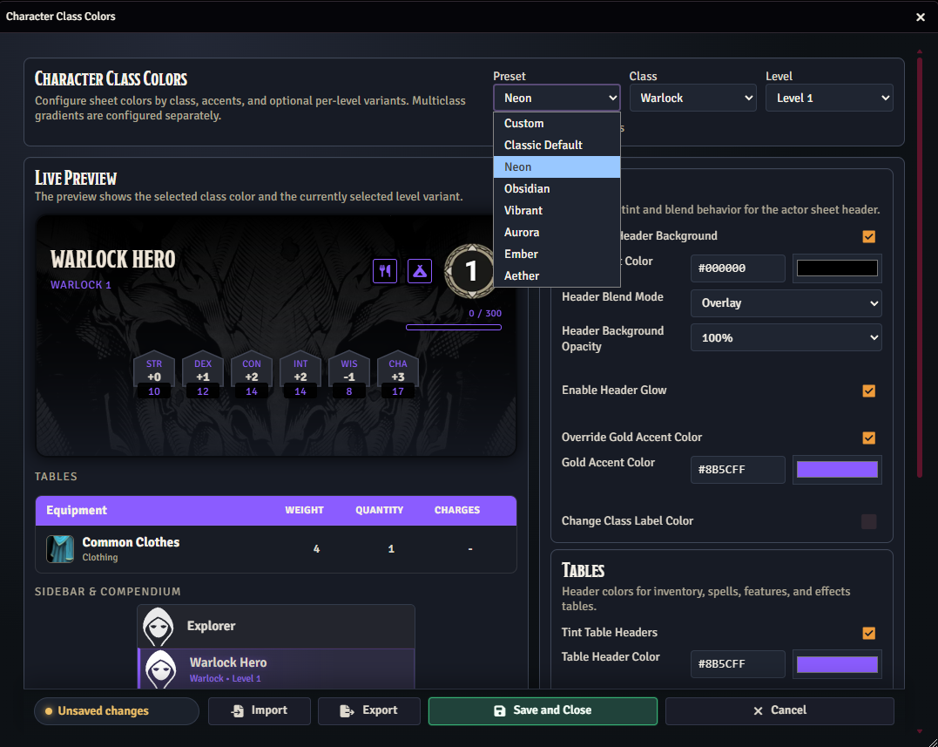Click the Explorer hooded avatar icon
The height and width of the screenshot is (747, 938).
(159, 626)
